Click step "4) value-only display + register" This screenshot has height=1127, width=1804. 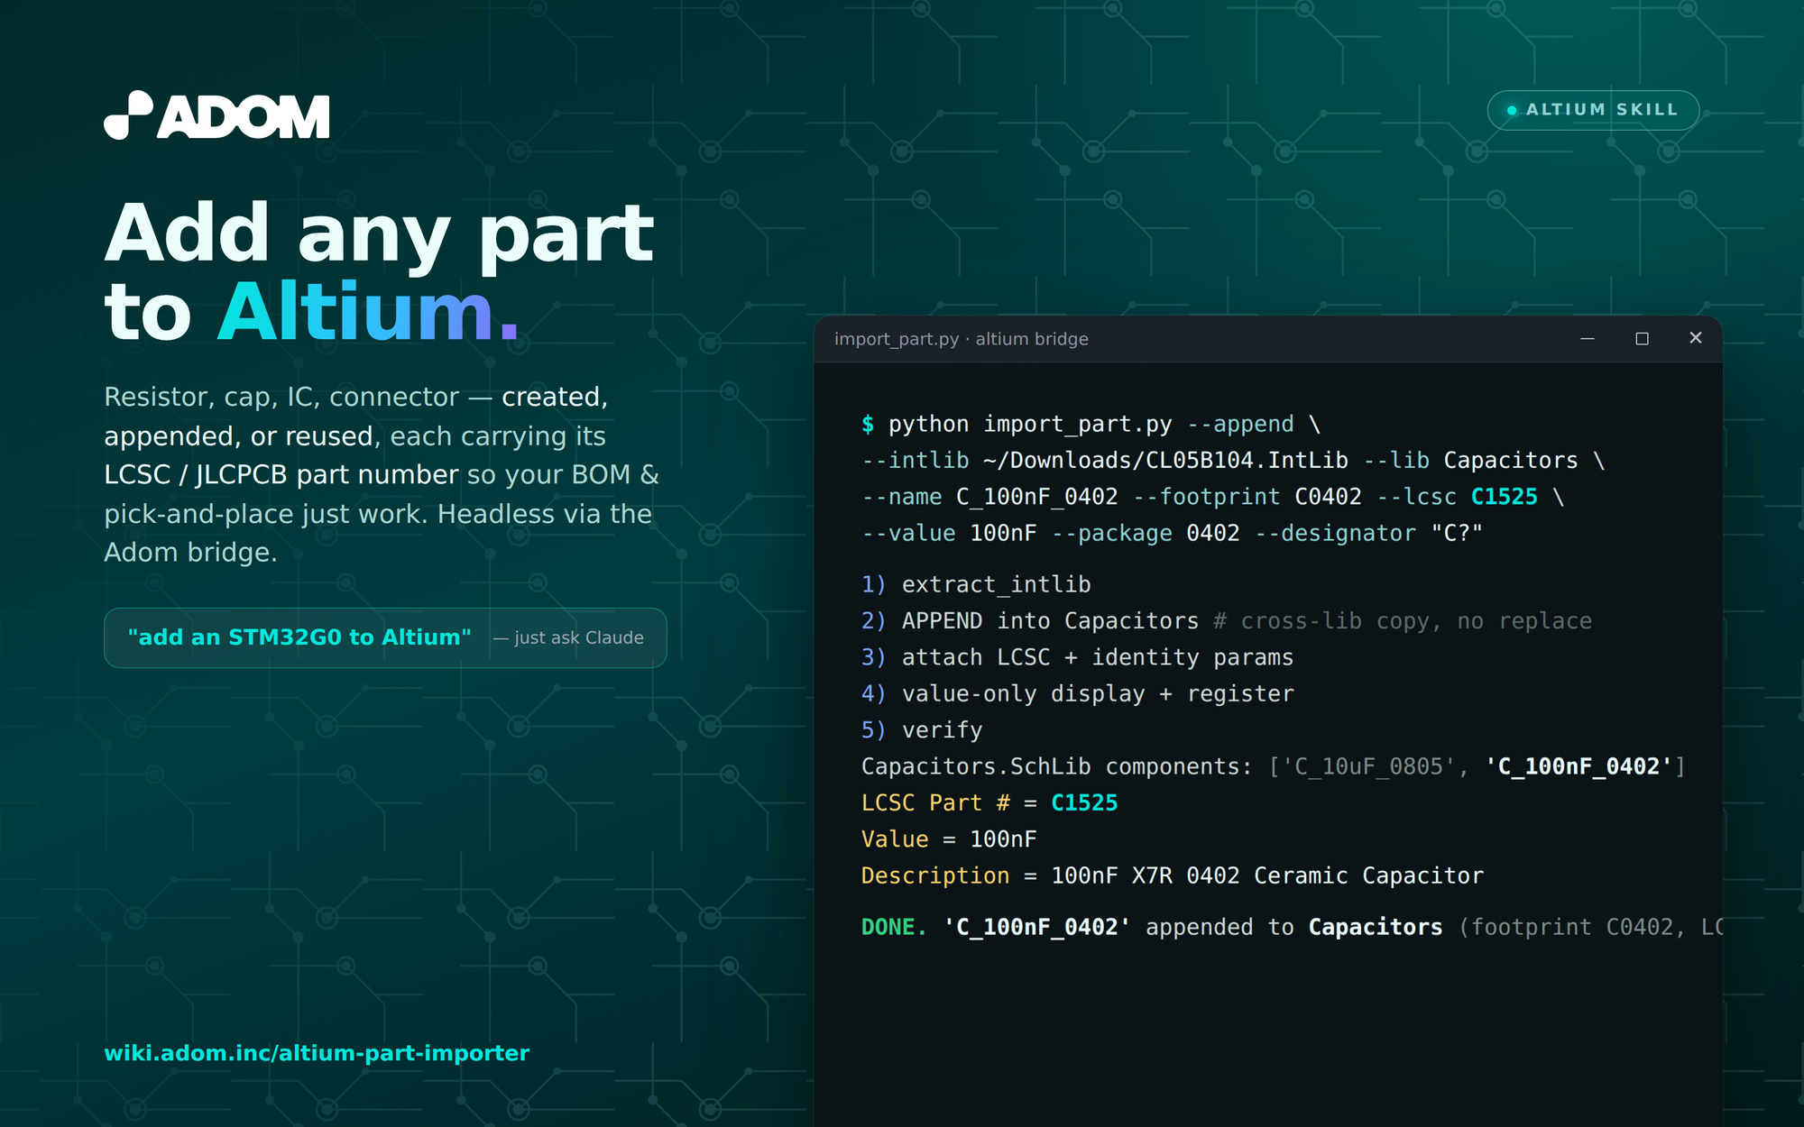[x=1077, y=693]
